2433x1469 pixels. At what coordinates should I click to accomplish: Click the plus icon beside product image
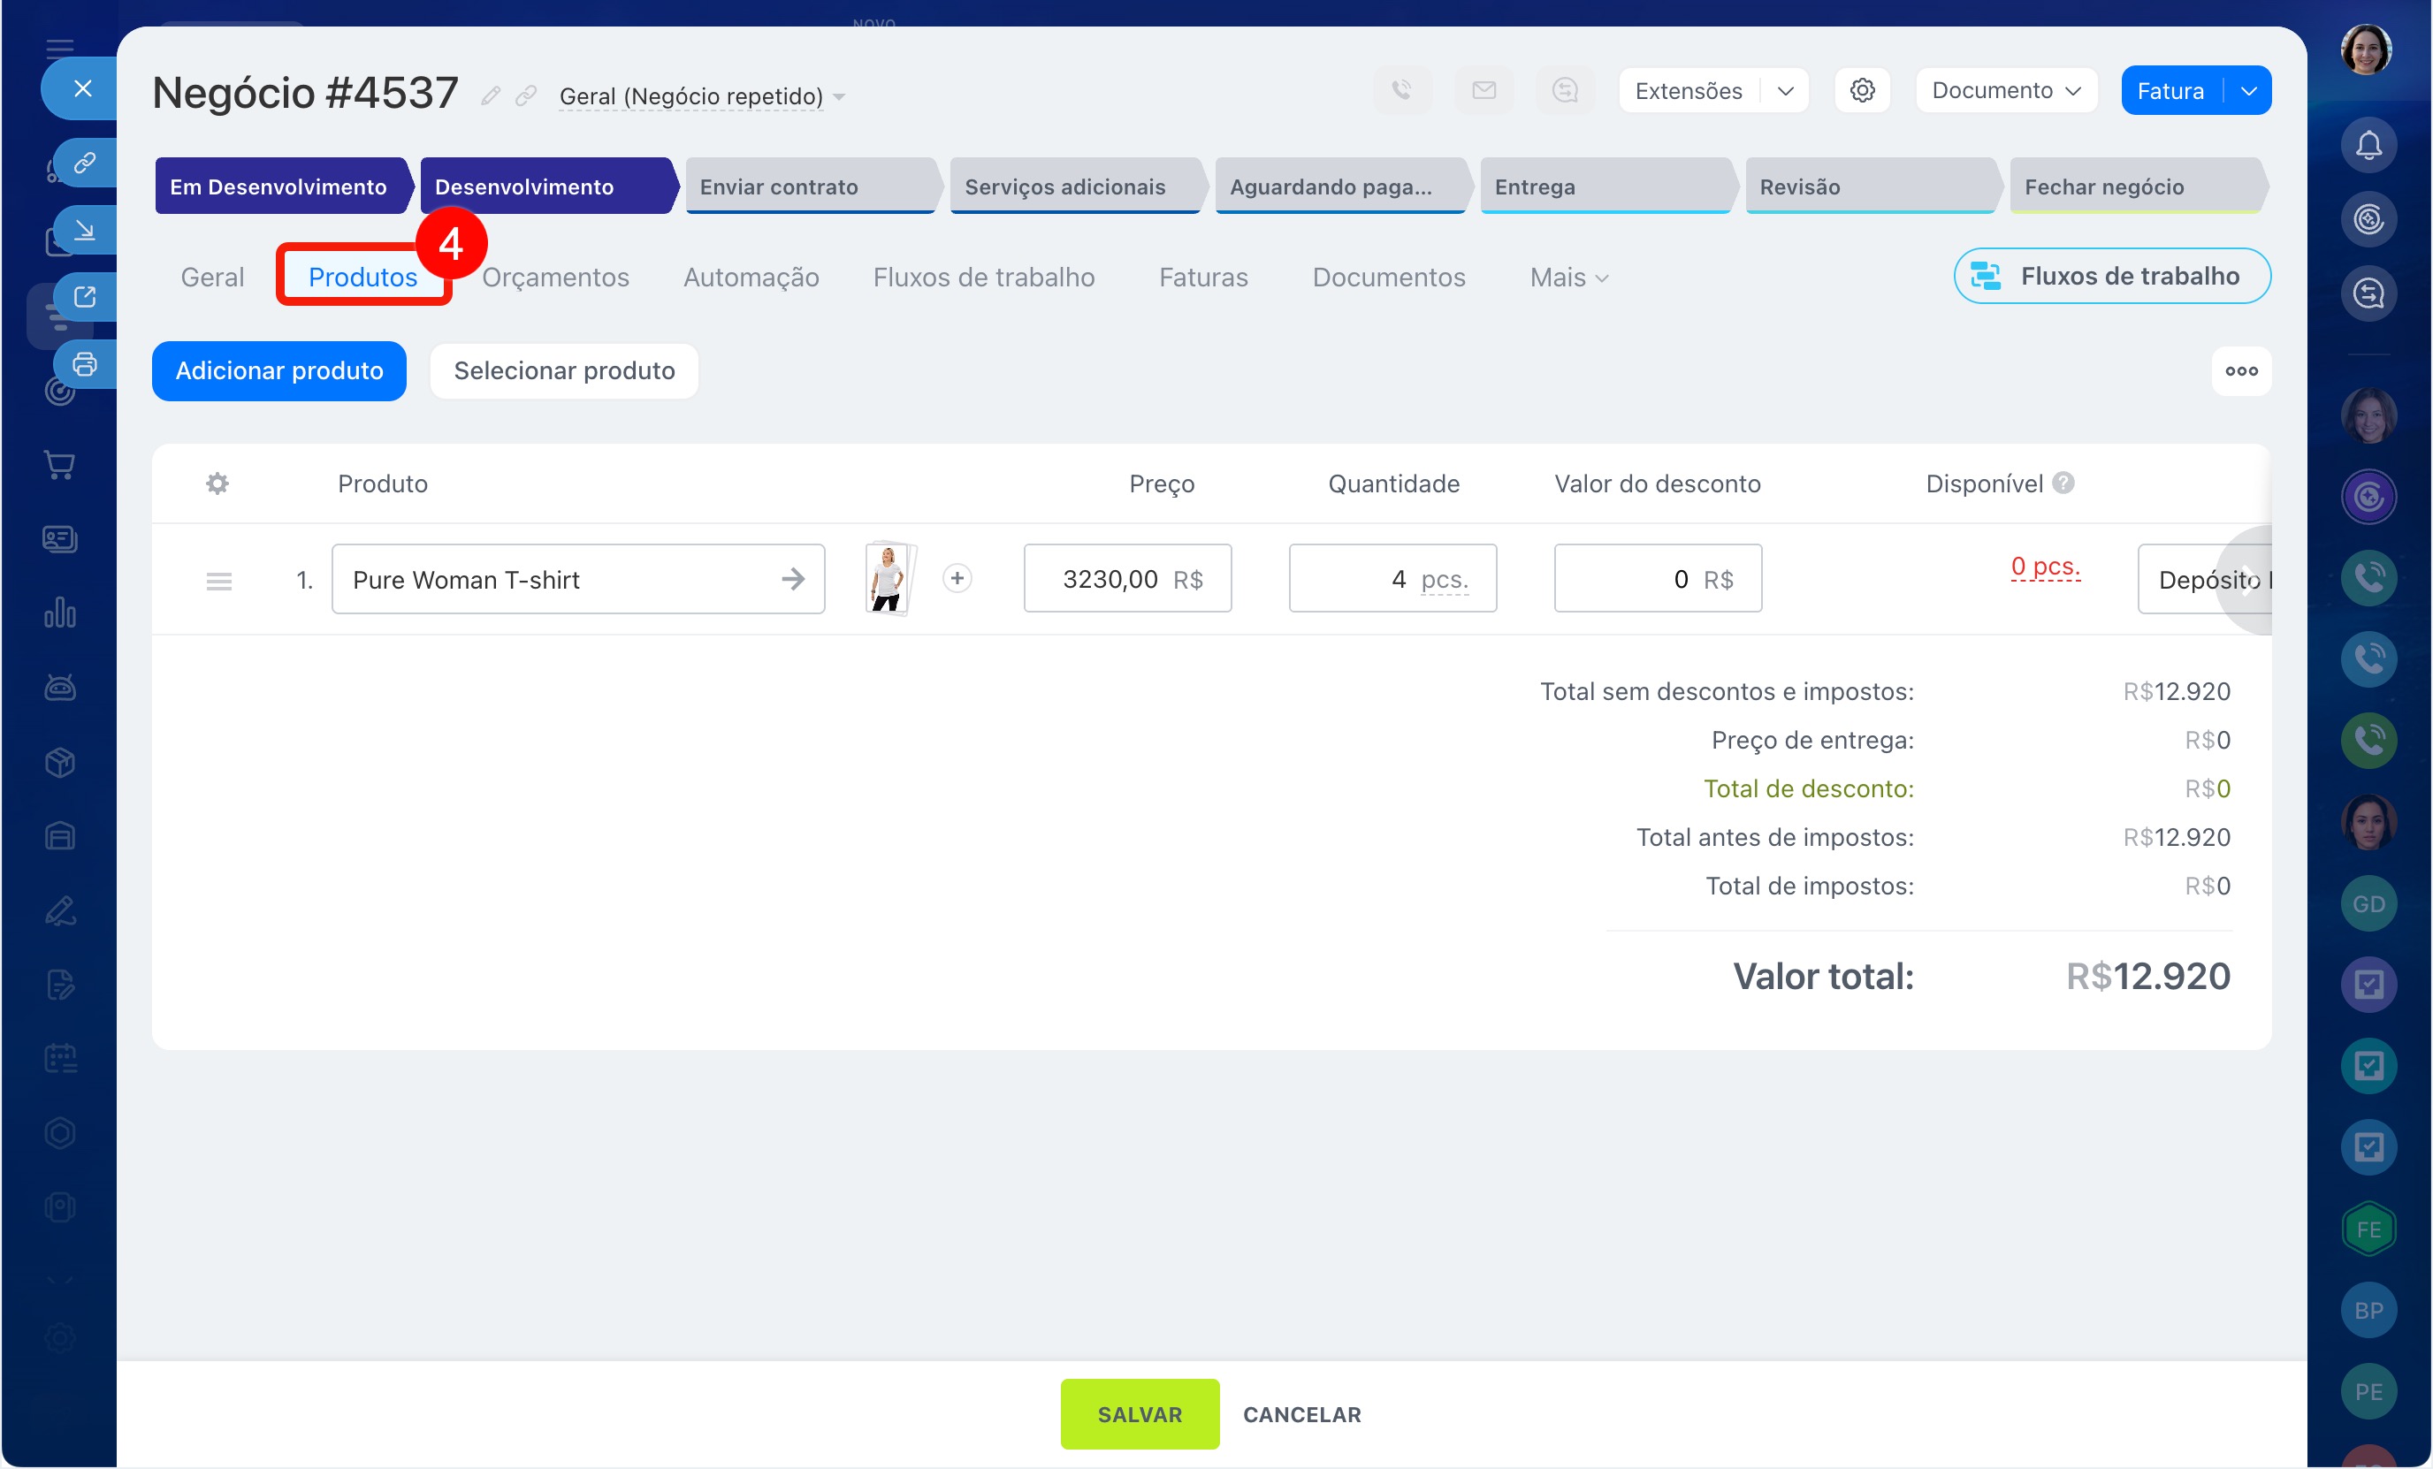[957, 579]
